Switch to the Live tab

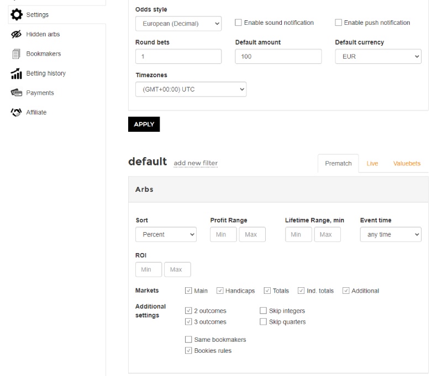[372, 163]
